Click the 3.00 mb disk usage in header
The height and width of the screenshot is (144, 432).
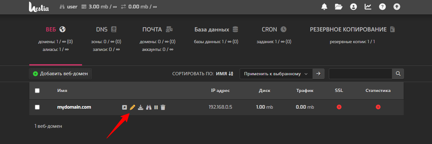(99, 6)
